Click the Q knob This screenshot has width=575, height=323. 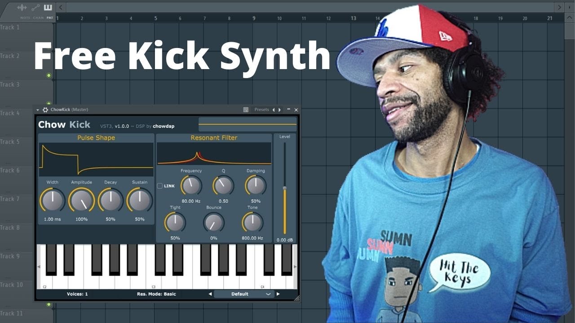pyautogui.click(x=223, y=185)
